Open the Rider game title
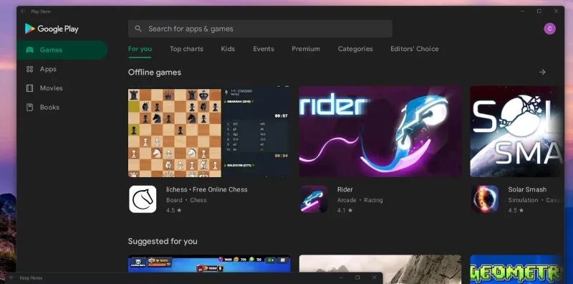This screenshot has width=573, height=284. (345, 189)
